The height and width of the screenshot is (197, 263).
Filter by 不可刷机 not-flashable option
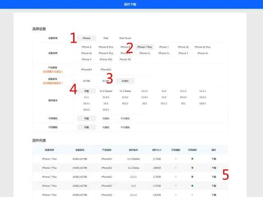[x=125, y=119]
